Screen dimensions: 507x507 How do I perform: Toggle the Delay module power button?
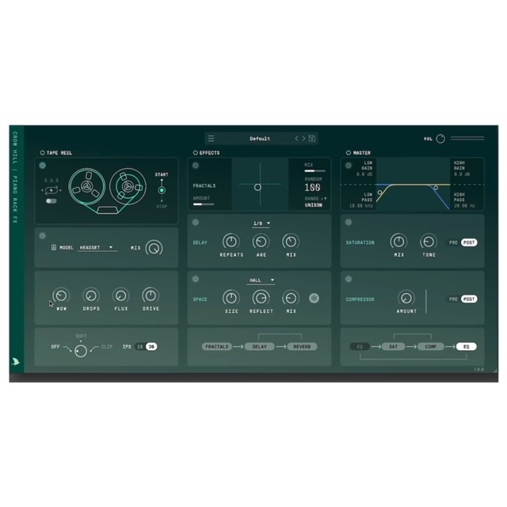click(x=196, y=223)
